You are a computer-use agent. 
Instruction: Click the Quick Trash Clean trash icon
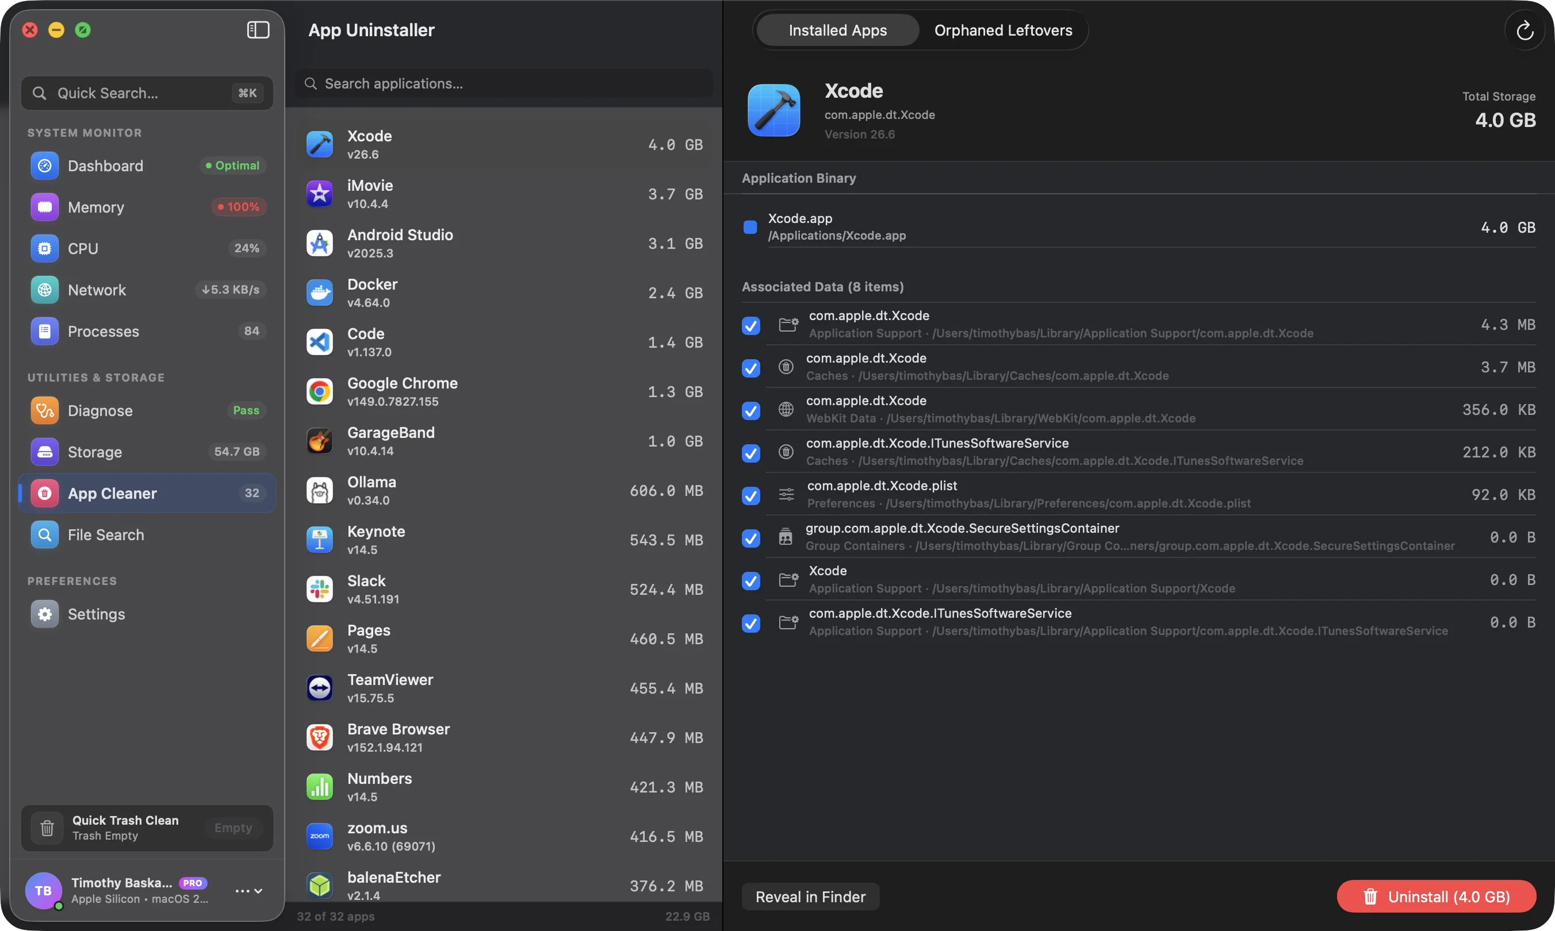click(47, 828)
